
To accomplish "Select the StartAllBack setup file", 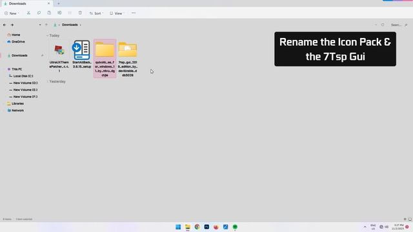I will tap(82, 54).
